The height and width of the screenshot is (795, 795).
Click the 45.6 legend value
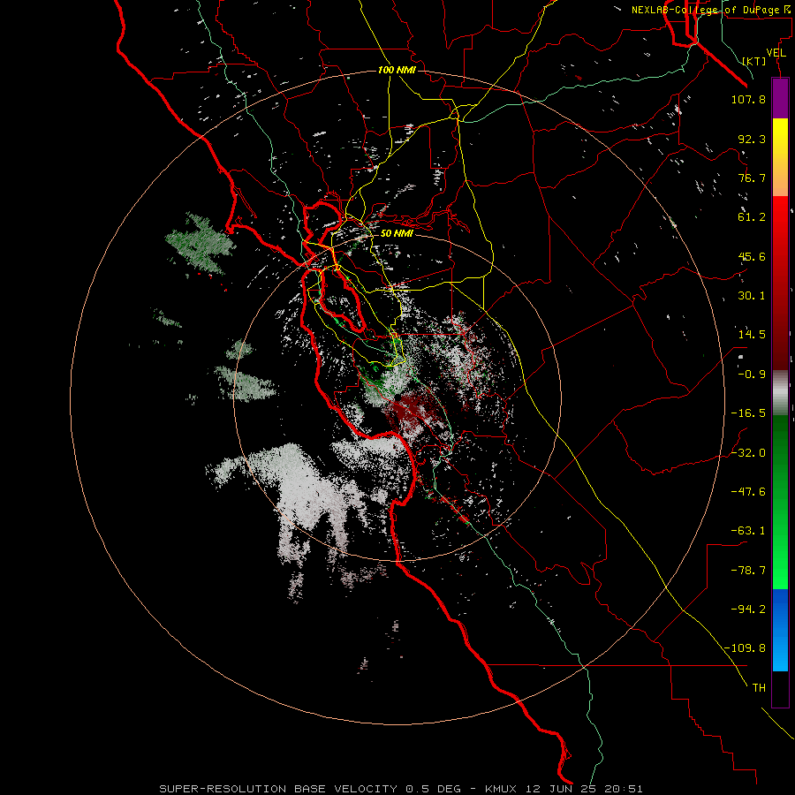tap(752, 256)
